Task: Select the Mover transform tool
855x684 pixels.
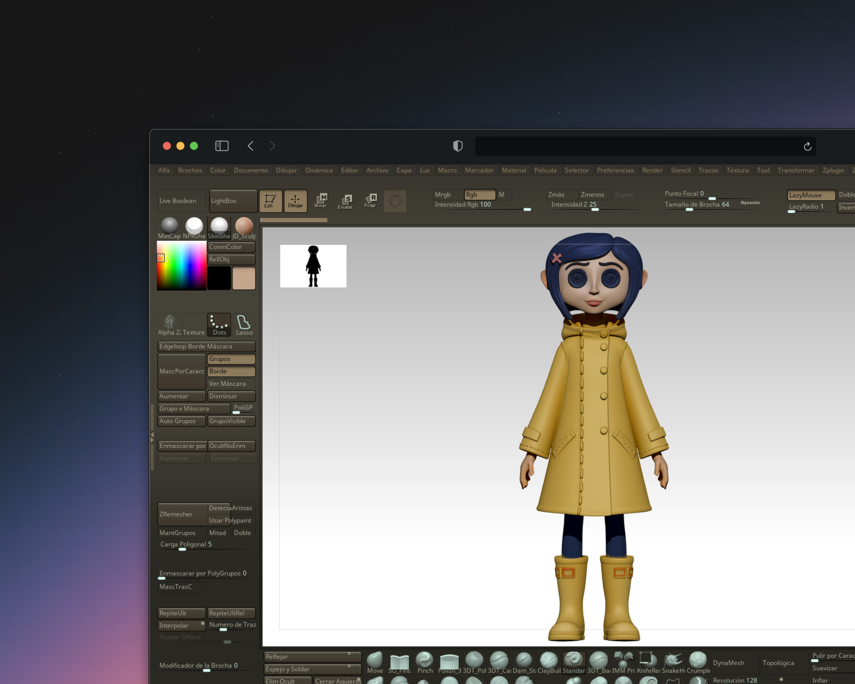Action: (321, 200)
